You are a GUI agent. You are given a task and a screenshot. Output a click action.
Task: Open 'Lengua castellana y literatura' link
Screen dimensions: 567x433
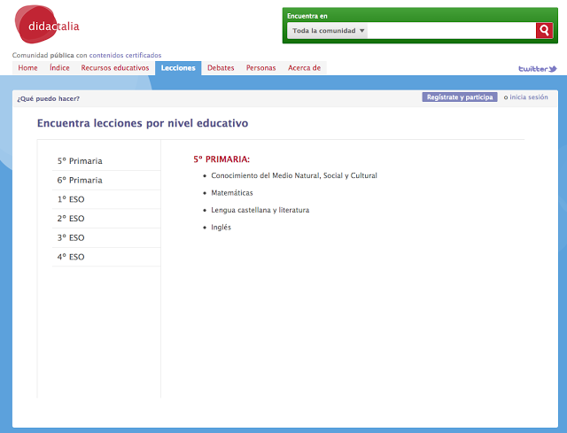(x=260, y=210)
